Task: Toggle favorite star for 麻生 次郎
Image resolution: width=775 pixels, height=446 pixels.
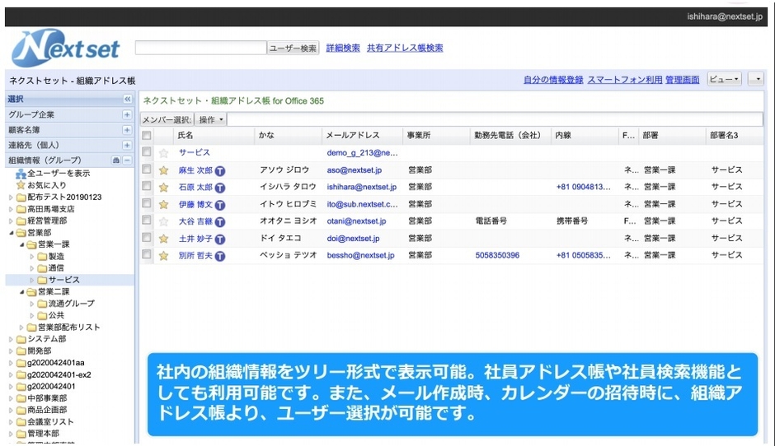Action: [x=163, y=170]
